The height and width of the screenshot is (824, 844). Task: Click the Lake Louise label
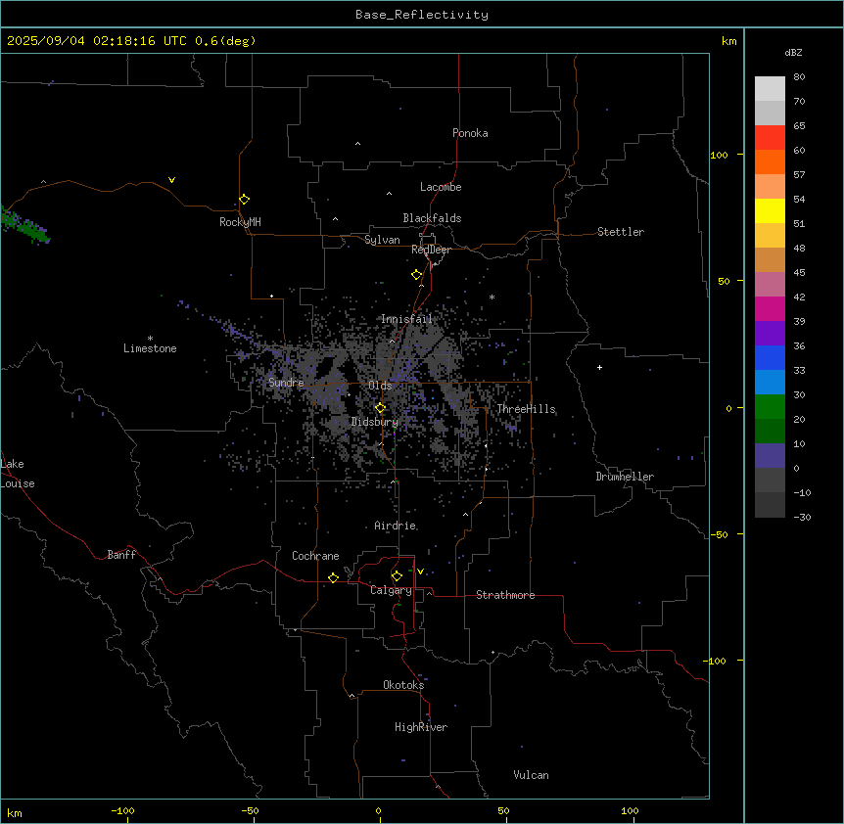[x=18, y=474]
